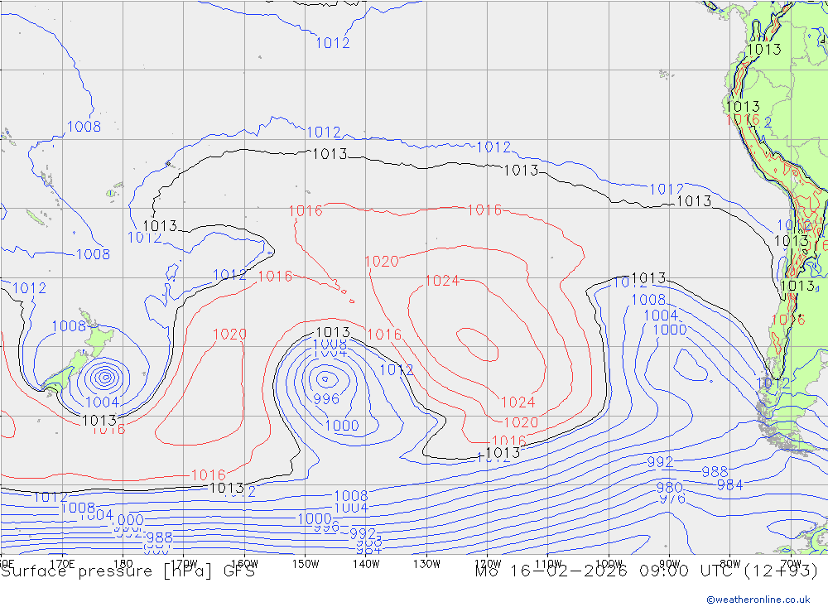
Task: Click the 140W longitude axis label
Action: [x=366, y=564]
